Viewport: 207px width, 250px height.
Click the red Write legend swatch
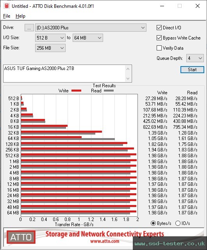pyautogui.click(x=77, y=91)
